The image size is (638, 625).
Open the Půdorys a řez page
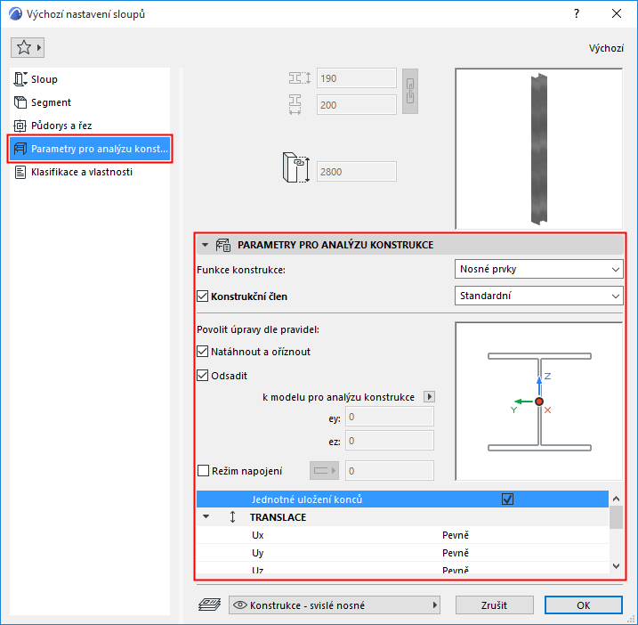90,126
